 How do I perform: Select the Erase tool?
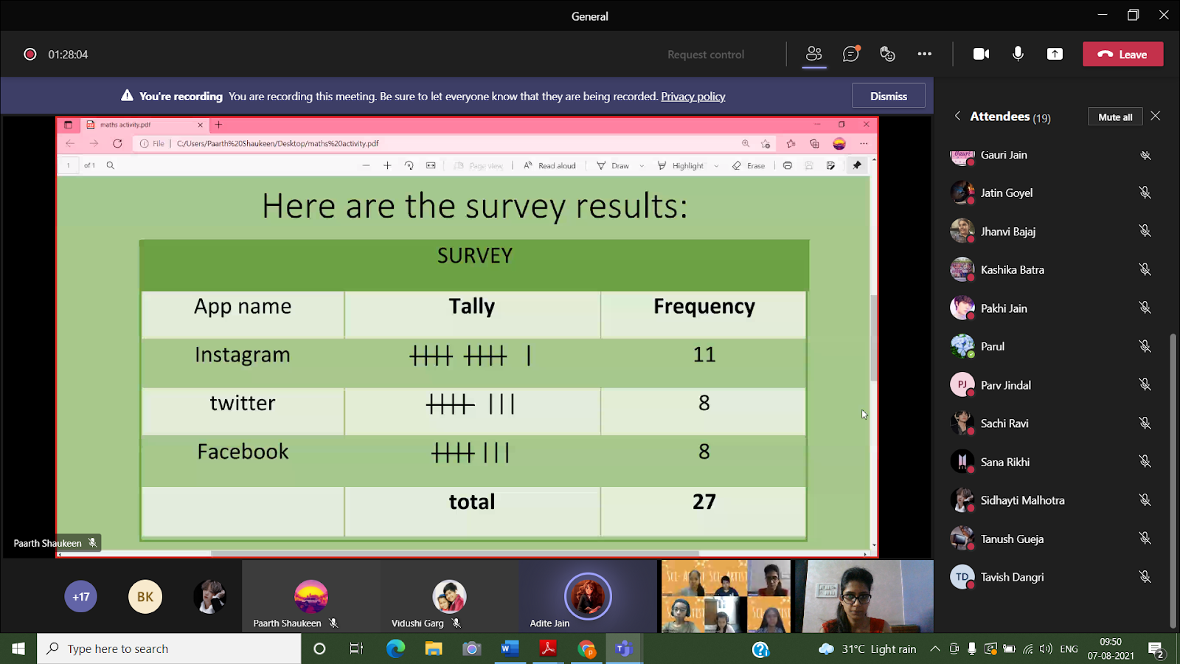(749, 165)
